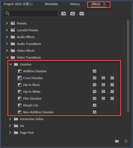Select the Dip to Black transition

coord(31,85)
